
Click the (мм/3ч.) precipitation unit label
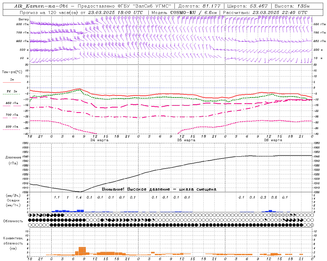click(x=13, y=195)
